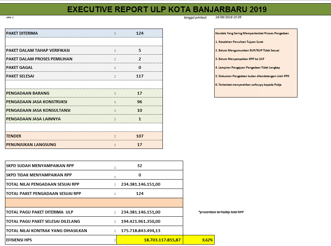Screen dimensions: 331x246
Task: Select the yellow 9,62% percentage cell
Action: click(207, 240)
